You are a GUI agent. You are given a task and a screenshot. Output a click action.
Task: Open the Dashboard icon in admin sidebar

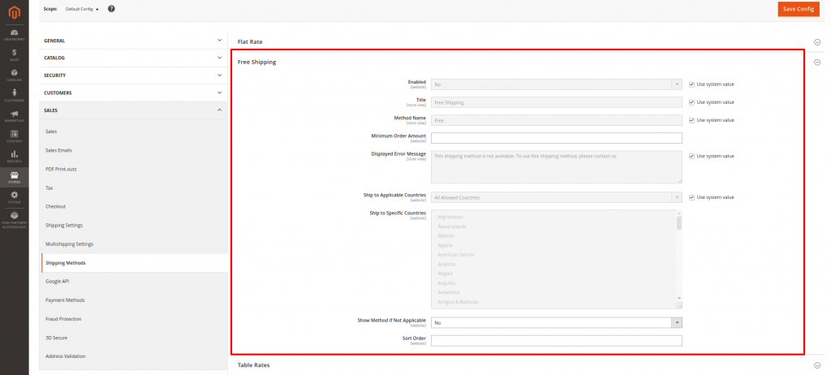click(14, 34)
